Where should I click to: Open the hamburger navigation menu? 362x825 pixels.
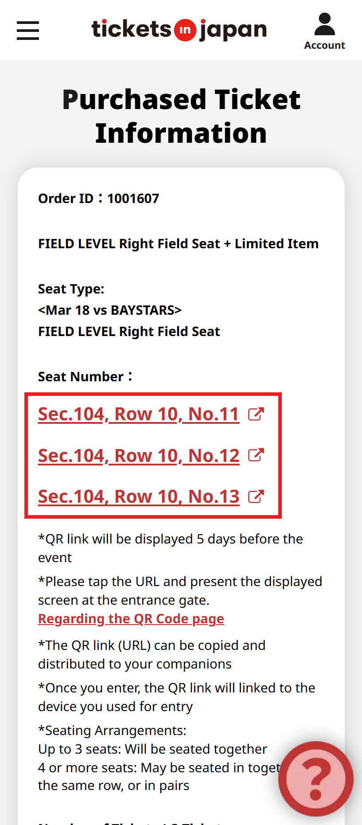coord(28,31)
